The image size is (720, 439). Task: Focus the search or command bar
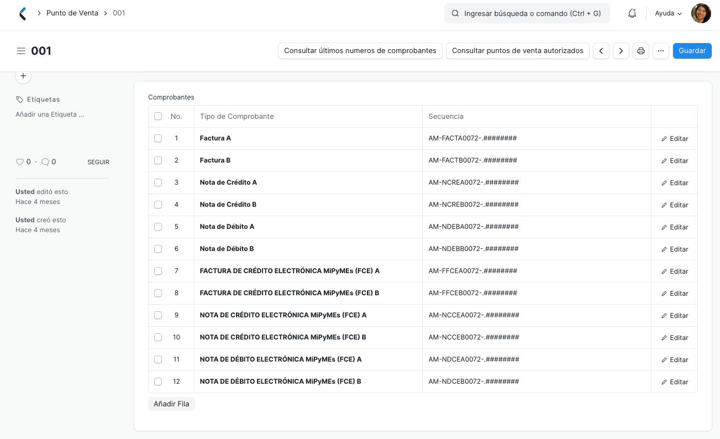click(x=527, y=13)
